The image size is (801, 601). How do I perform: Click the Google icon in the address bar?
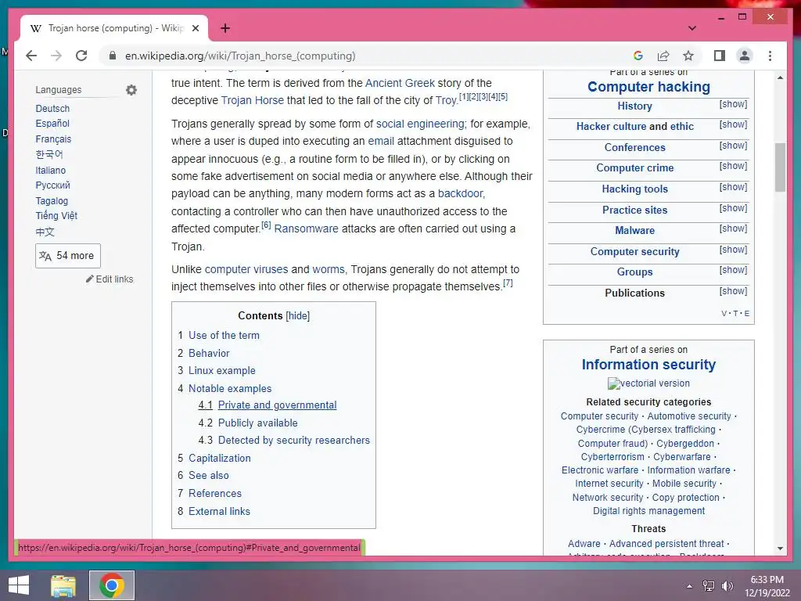pyautogui.click(x=638, y=56)
